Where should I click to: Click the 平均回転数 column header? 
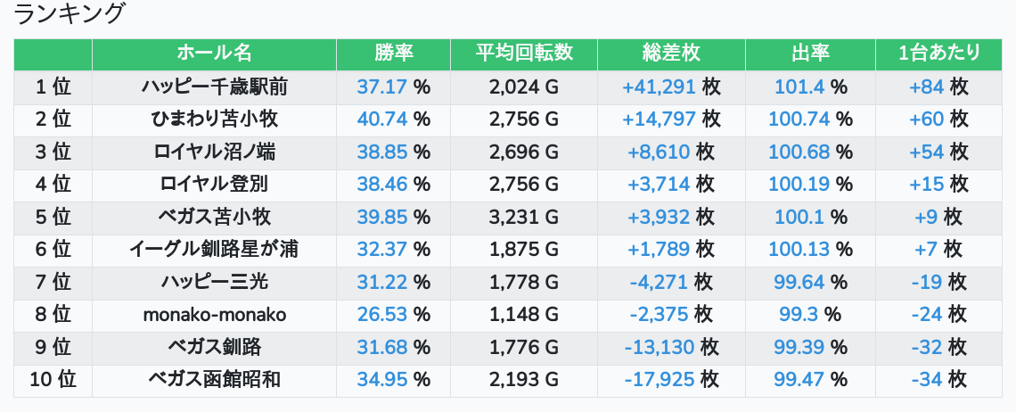[x=524, y=54]
